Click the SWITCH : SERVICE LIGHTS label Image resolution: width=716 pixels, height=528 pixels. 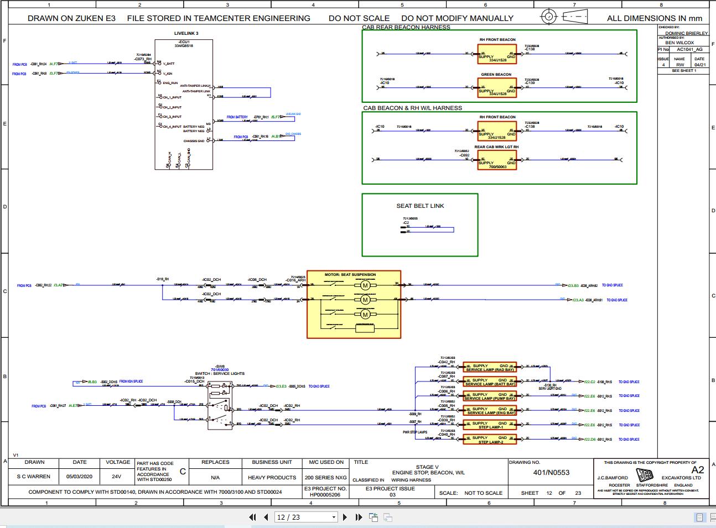[220, 374]
